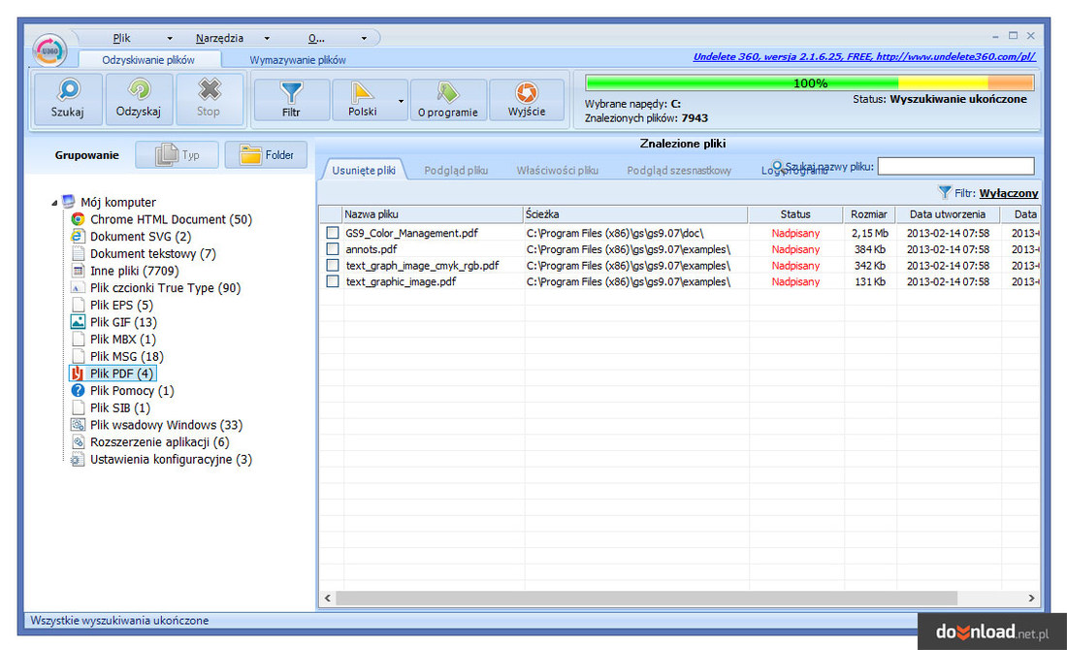Tick the checkbox for text_graphic_image.pdf
This screenshot has width=1067, height=650.
(x=333, y=281)
